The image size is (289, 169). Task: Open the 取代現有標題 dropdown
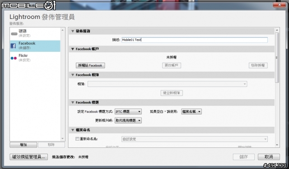coord(128,120)
